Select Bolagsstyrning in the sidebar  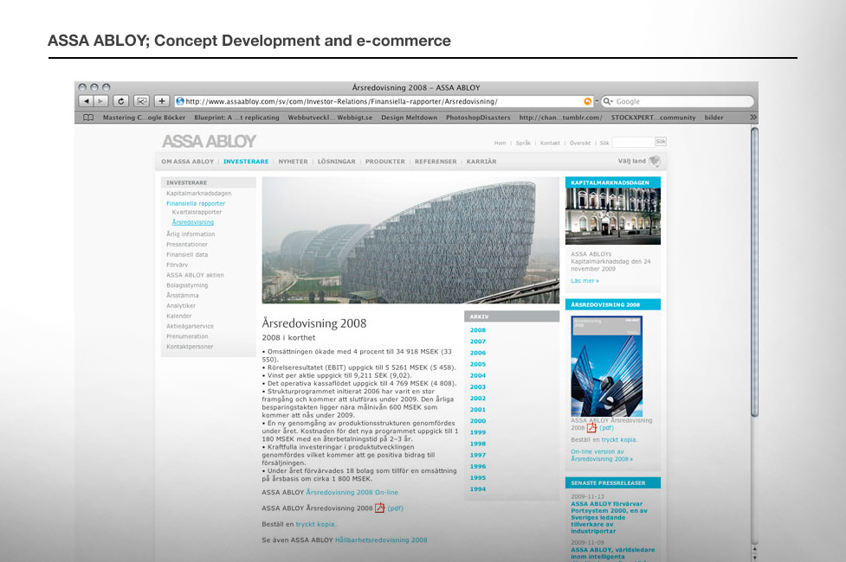[187, 285]
